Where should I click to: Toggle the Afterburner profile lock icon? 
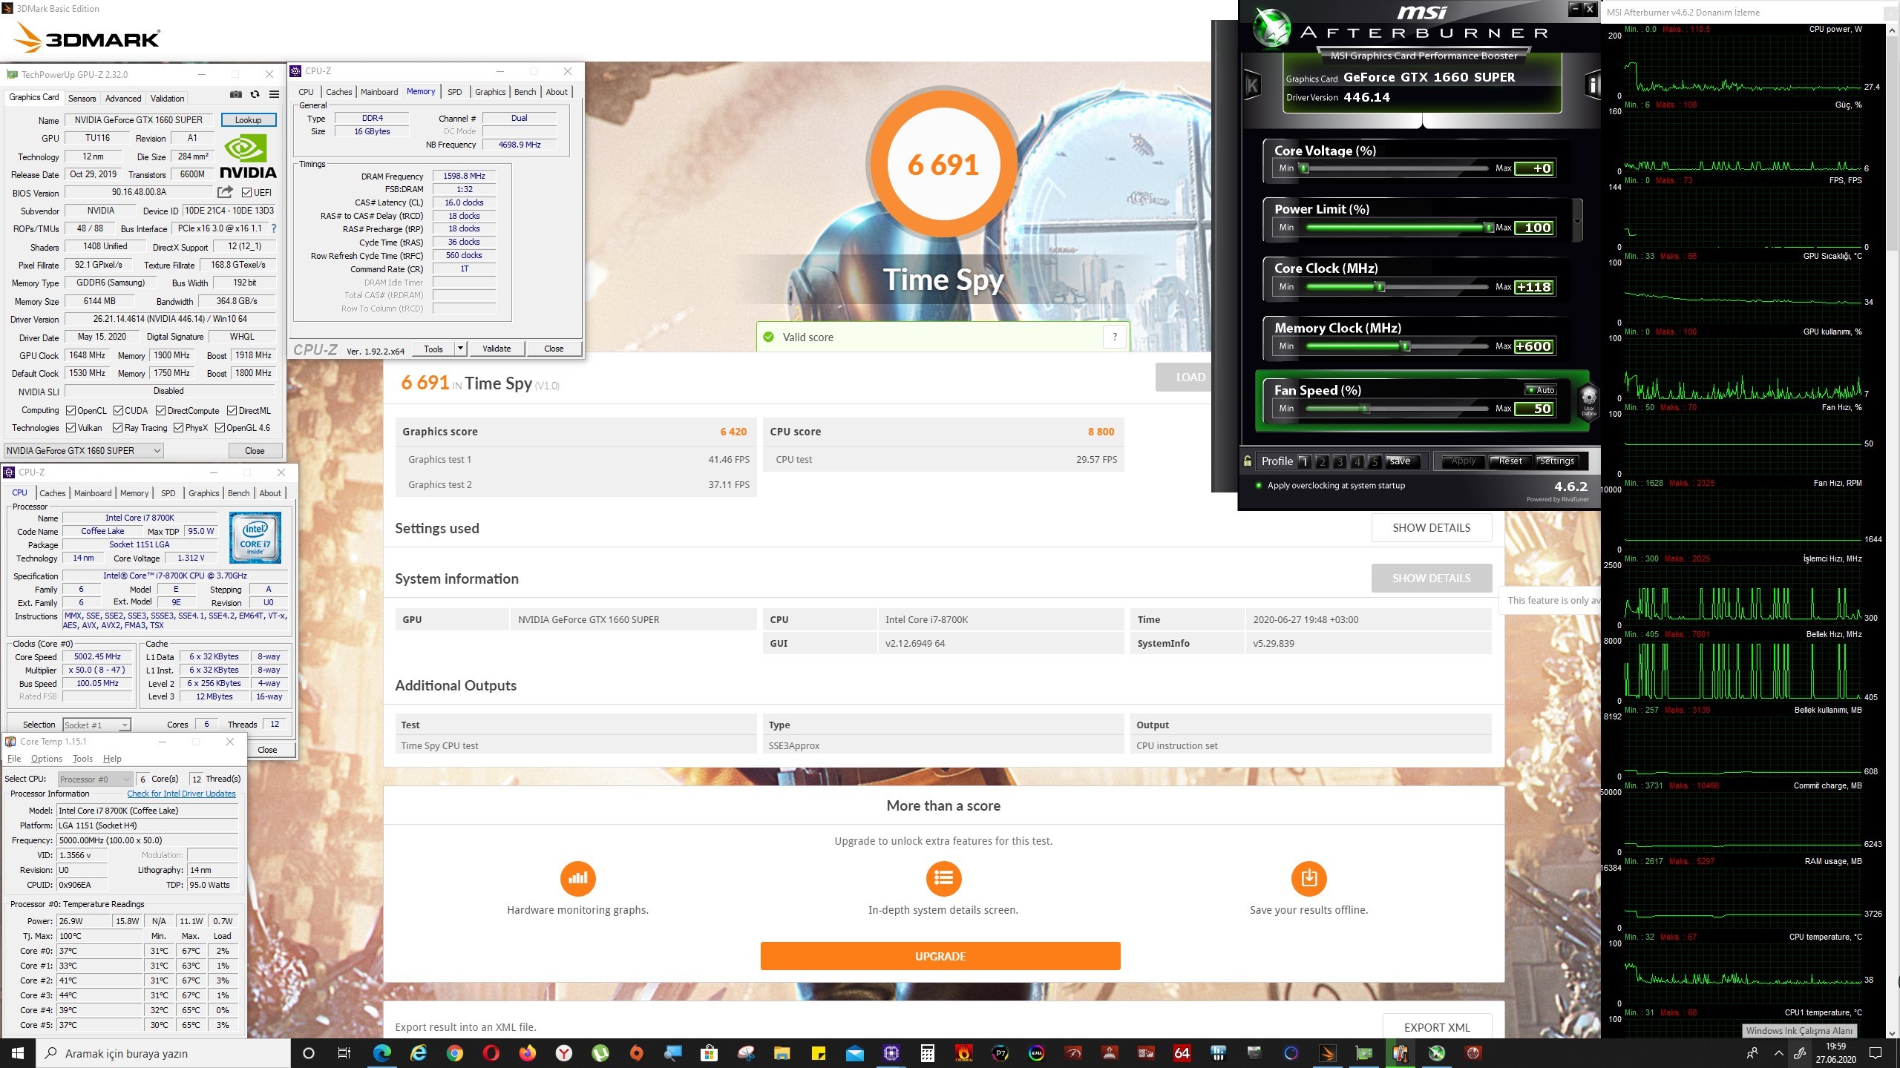point(1248,461)
